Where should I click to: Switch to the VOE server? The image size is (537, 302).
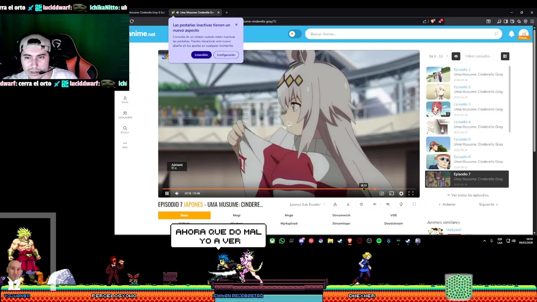click(x=394, y=215)
